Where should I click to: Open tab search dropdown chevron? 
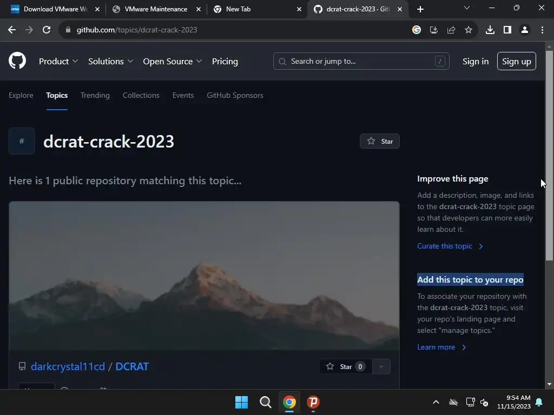point(467,8)
